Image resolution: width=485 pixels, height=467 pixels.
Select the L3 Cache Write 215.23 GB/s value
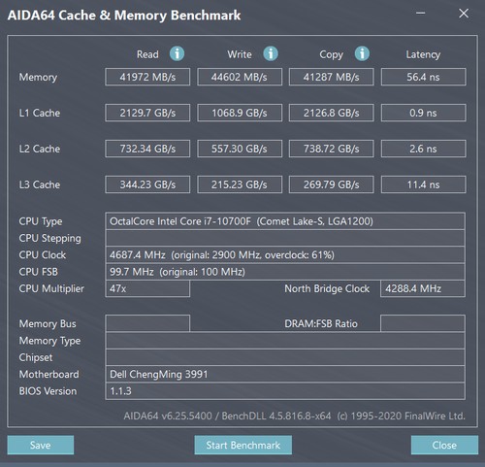240,184
